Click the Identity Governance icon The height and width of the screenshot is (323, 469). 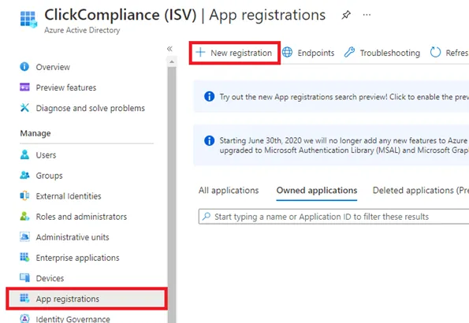point(24,318)
